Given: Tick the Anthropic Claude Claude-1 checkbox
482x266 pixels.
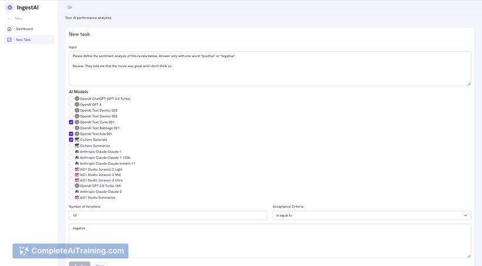Looking at the screenshot, I should (x=71, y=151).
